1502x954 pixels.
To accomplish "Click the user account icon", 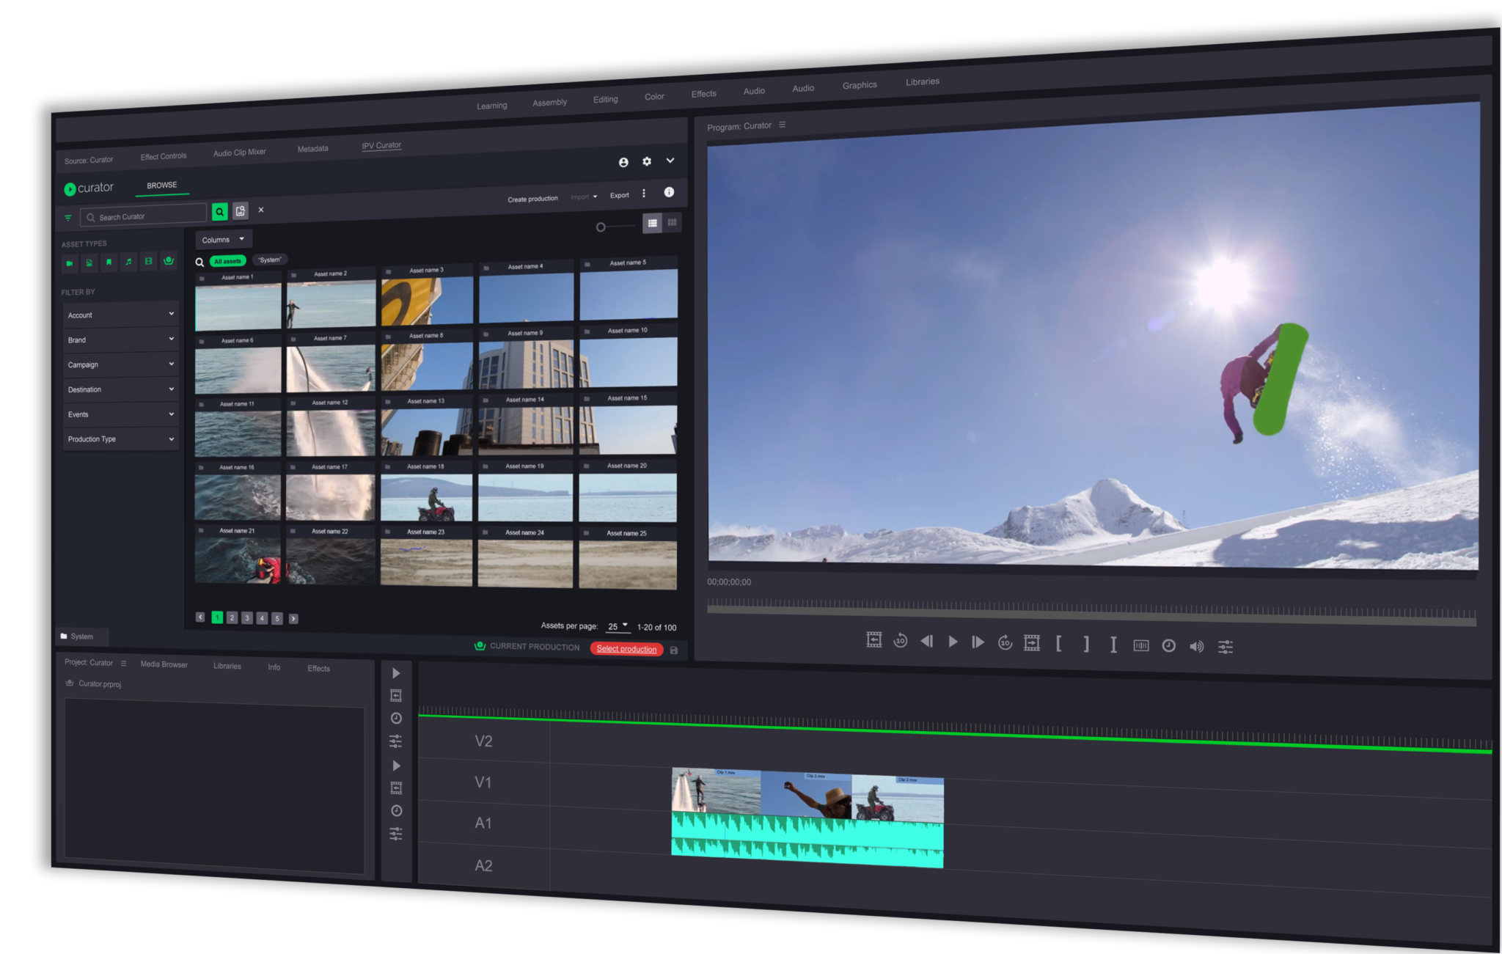I will [x=623, y=162].
